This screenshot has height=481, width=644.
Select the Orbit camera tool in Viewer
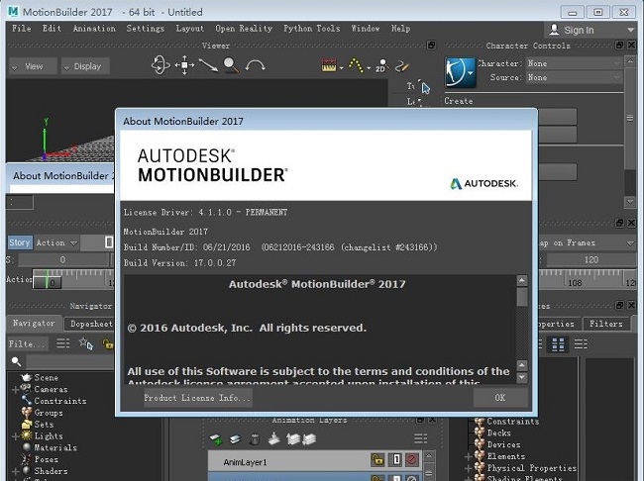[161, 65]
